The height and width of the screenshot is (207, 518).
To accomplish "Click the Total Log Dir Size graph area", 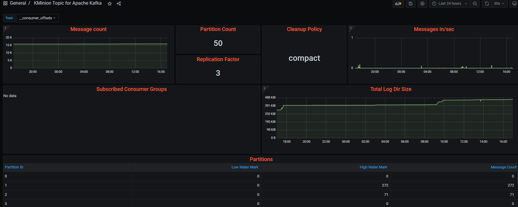I will tap(395, 118).
